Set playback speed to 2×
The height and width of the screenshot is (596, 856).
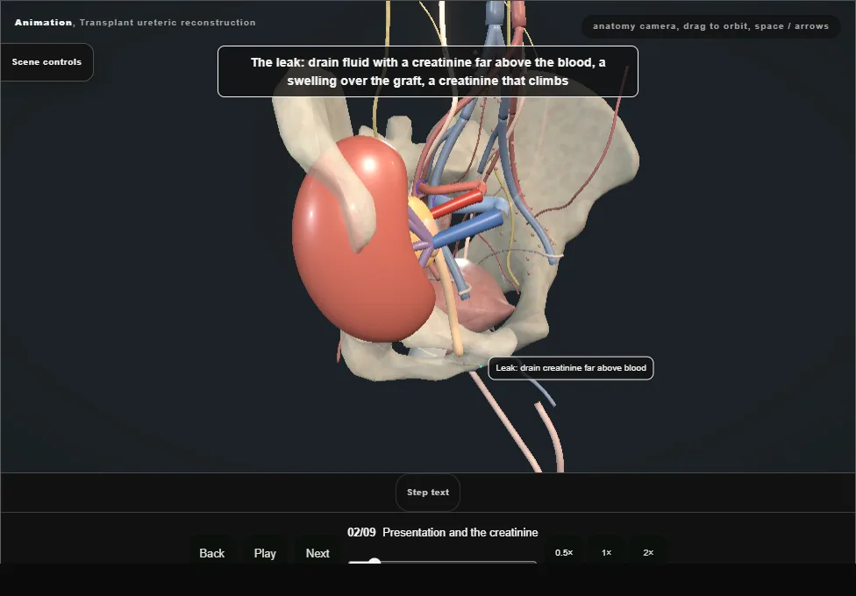[648, 552]
